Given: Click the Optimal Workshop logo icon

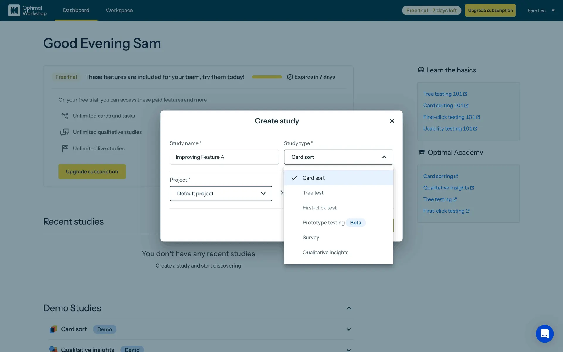Looking at the screenshot, I should click(14, 11).
